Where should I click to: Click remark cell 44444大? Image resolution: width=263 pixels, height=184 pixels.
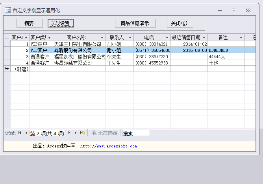[x=226, y=57]
